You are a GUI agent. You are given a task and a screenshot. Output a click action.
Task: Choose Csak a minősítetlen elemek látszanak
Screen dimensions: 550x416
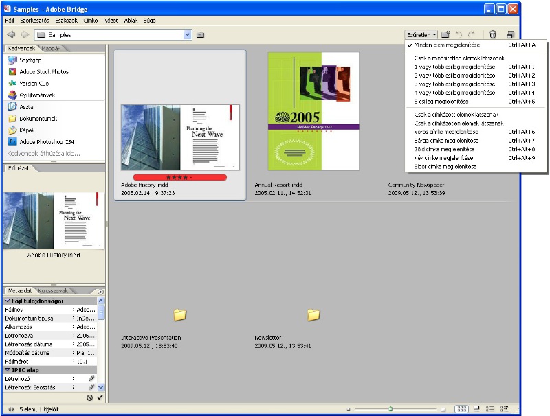click(476, 58)
